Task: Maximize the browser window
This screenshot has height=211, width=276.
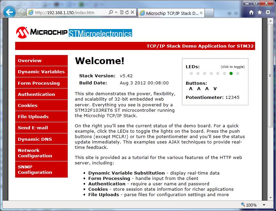Action: tap(255, 3)
